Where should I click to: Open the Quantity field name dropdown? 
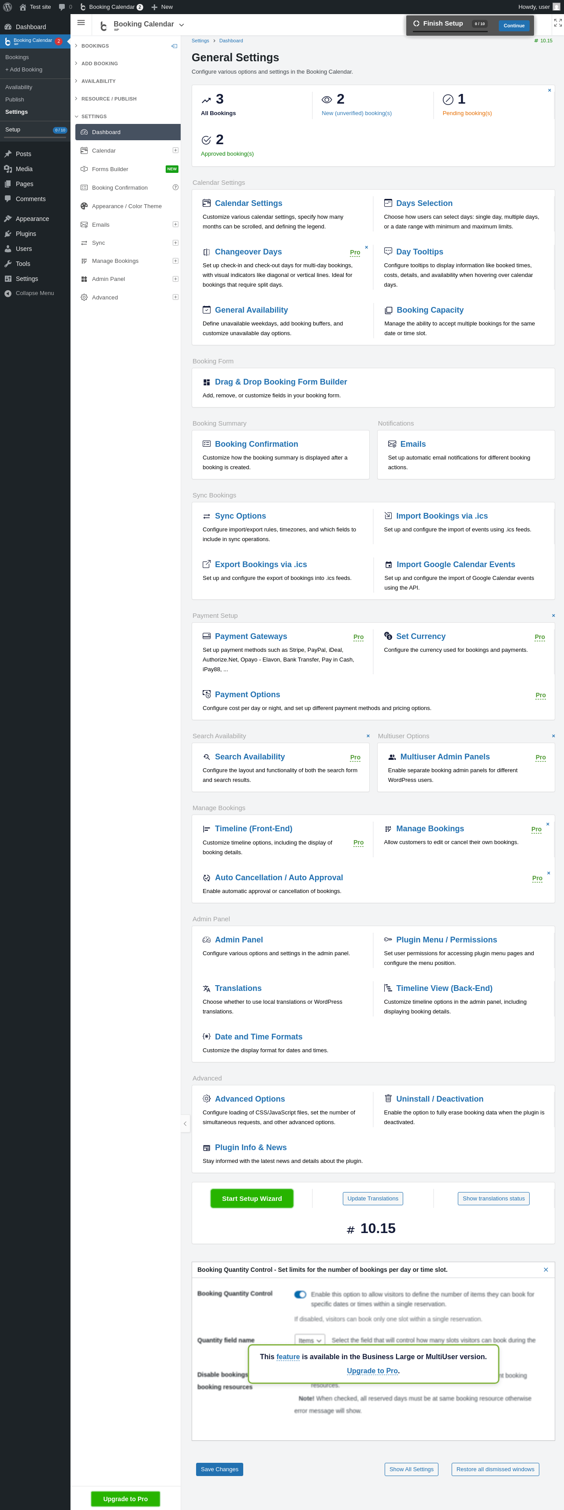pyautogui.click(x=309, y=1341)
